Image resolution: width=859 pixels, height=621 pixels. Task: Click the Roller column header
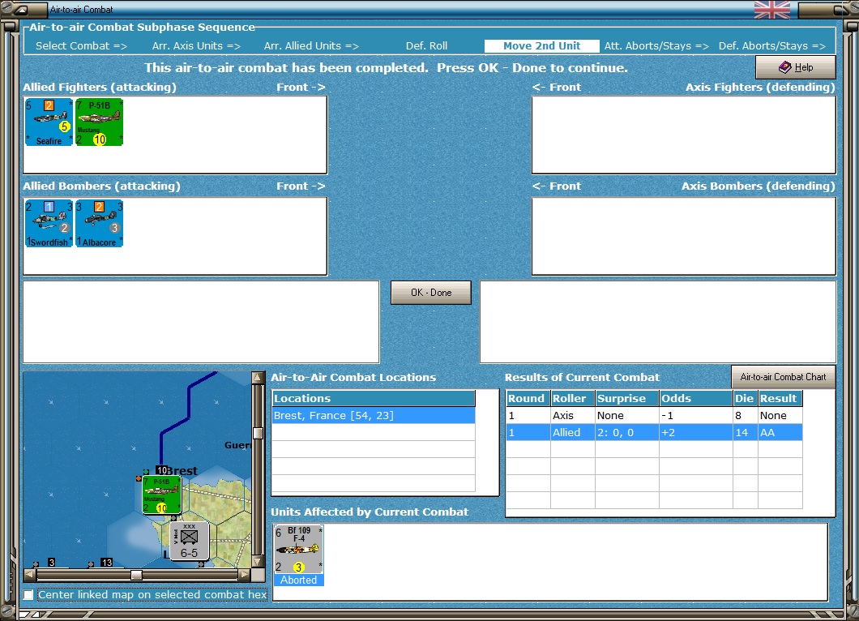tap(572, 399)
